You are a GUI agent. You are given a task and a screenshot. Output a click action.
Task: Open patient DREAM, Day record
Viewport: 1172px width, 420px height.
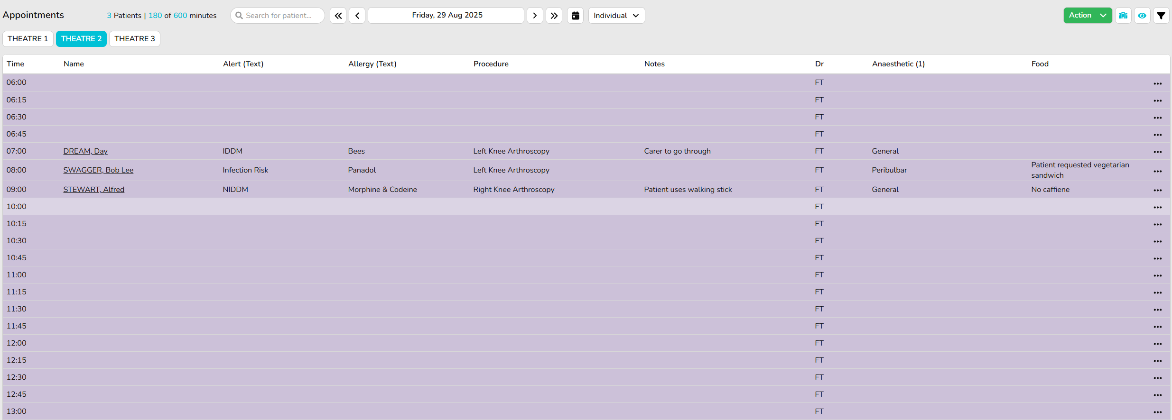(85, 151)
